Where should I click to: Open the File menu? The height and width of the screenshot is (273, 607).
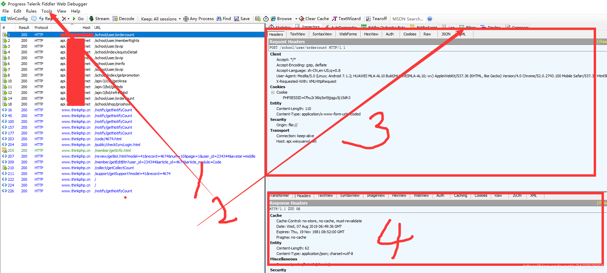(x=6, y=11)
